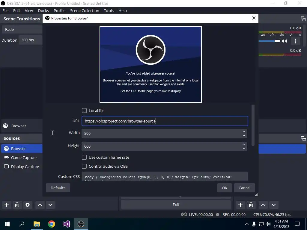Click OBS Studio taskbar icon

pos(81,224)
